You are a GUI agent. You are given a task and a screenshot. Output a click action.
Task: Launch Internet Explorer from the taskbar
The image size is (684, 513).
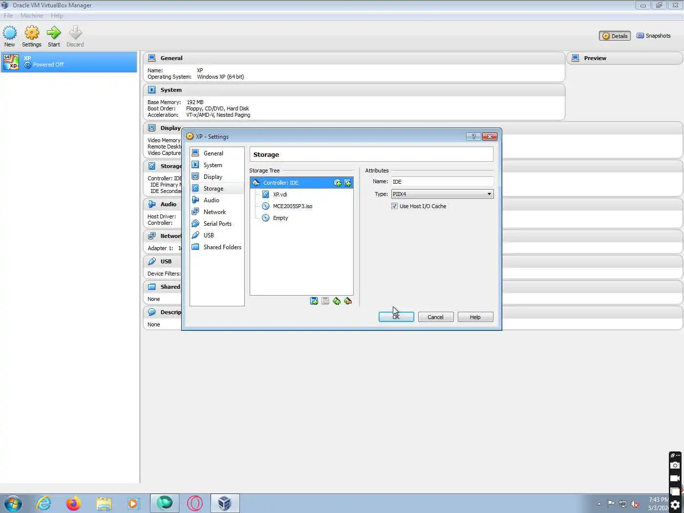point(43,503)
